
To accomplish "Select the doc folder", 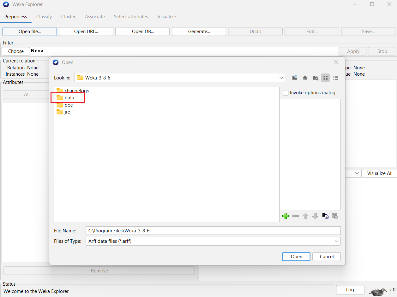I will pos(65,105).
